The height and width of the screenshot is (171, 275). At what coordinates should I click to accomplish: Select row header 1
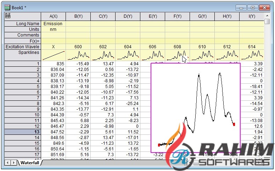[23, 64]
